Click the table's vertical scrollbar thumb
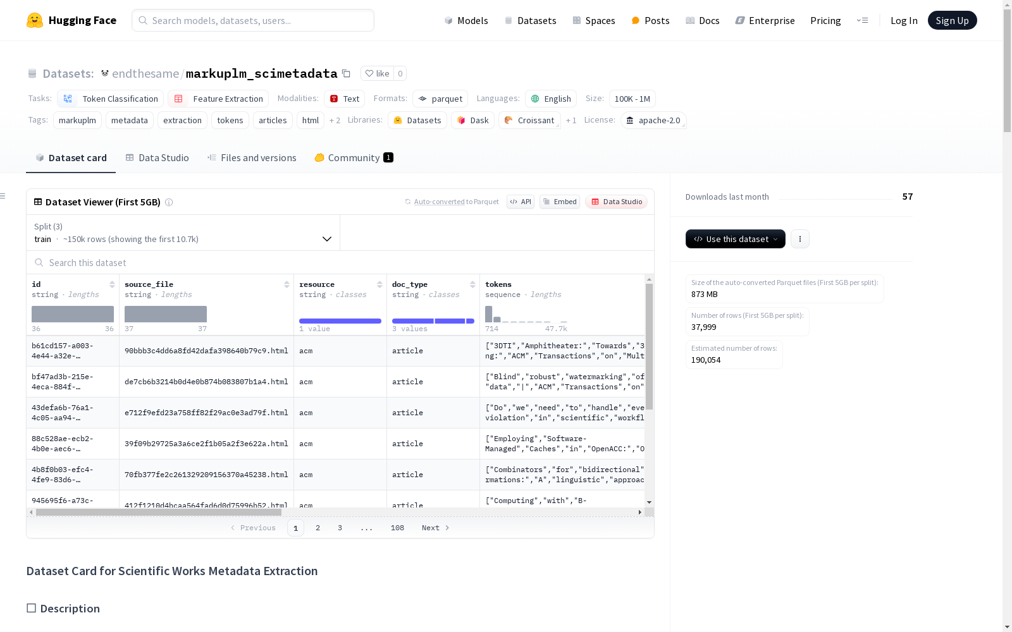This screenshot has height=632, width=1012. pos(649,346)
